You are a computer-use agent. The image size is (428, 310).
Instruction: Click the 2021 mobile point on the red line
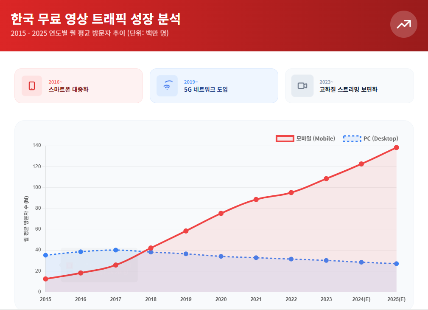(256, 199)
